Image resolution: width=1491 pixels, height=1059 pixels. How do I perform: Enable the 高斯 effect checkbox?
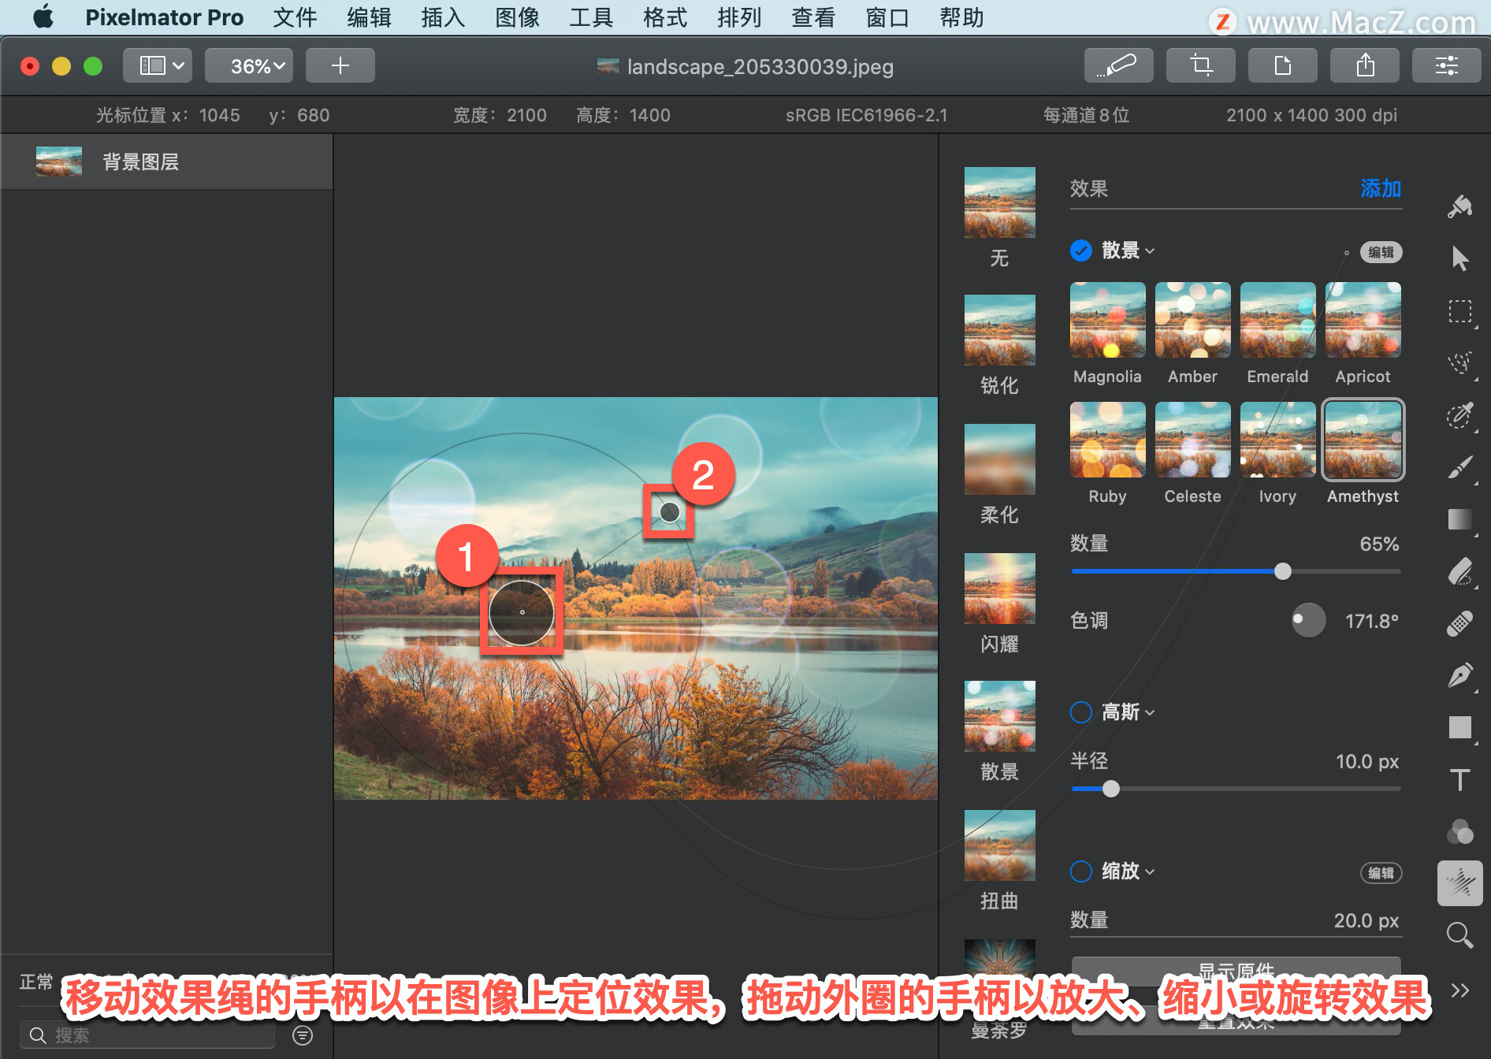pyautogui.click(x=1081, y=712)
